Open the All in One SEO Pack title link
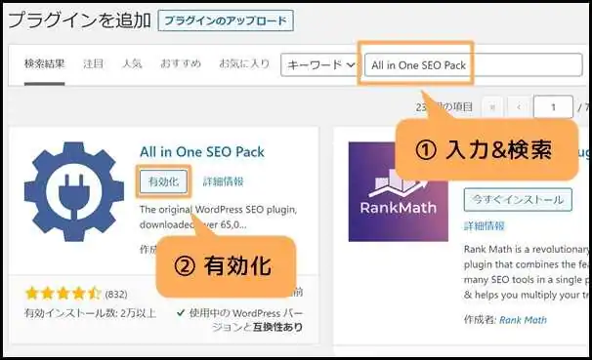 202,152
